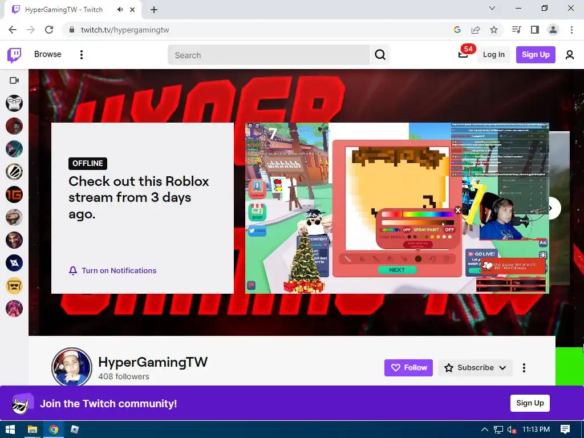Click Sign Up on the purple community banner
584x438 pixels.
tap(530, 403)
